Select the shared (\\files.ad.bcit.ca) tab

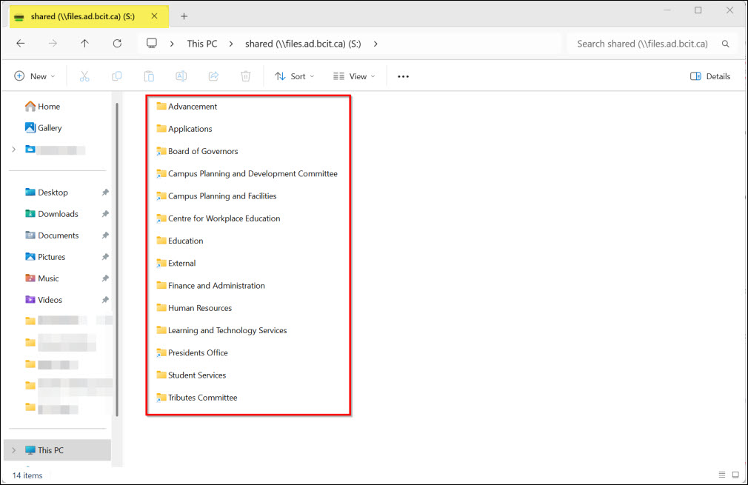[x=81, y=16]
